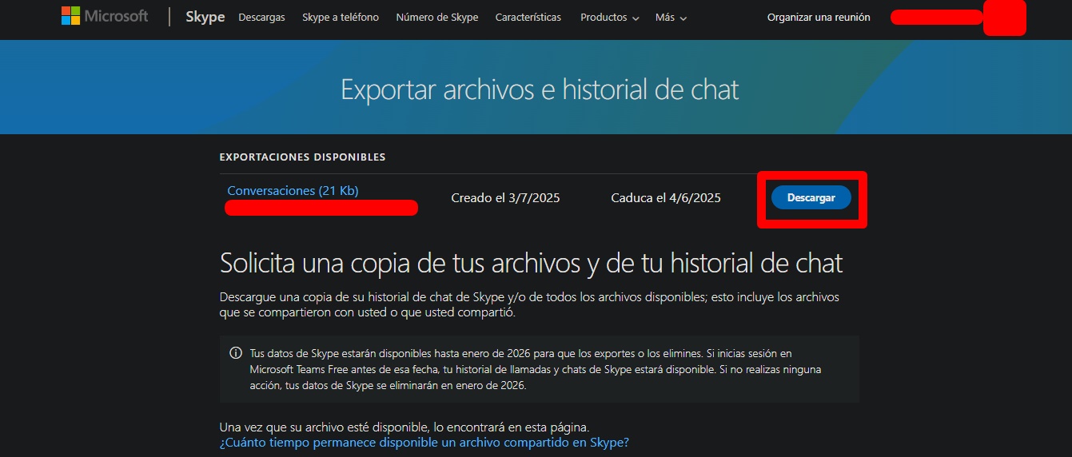
Task: Click Organizar una reunión
Action: [819, 17]
